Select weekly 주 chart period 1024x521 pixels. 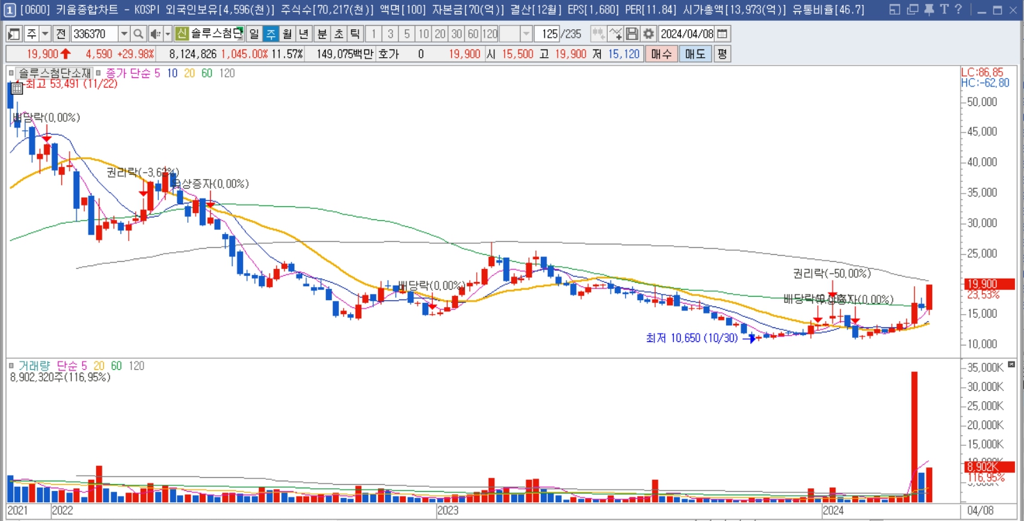pos(270,33)
